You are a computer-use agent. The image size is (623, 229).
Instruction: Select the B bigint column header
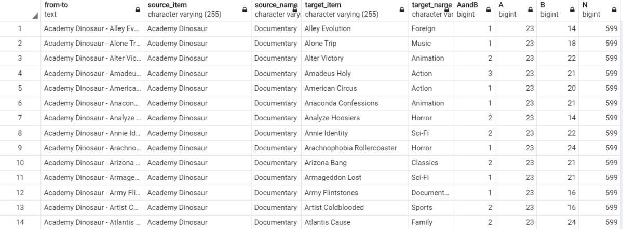[x=558, y=10]
